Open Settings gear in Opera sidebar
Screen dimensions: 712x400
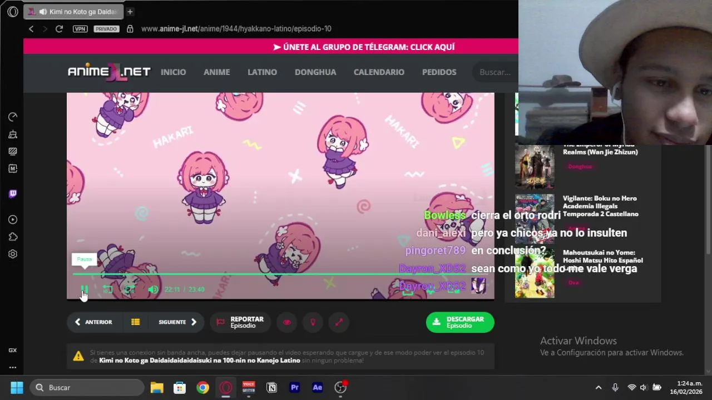13,254
